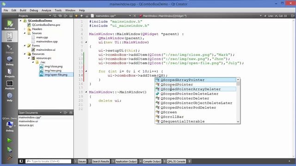Go back in editor navigation history
296x166 pixels.
[x=76, y=16]
